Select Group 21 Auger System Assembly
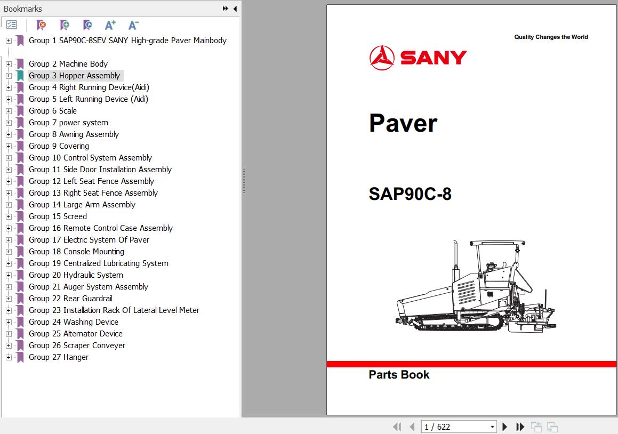Screen dimensions: 618x434 (89, 286)
